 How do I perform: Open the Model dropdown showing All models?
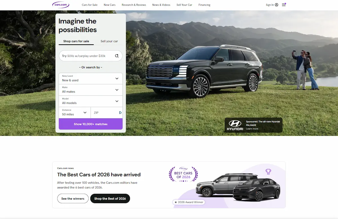pos(91,101)
